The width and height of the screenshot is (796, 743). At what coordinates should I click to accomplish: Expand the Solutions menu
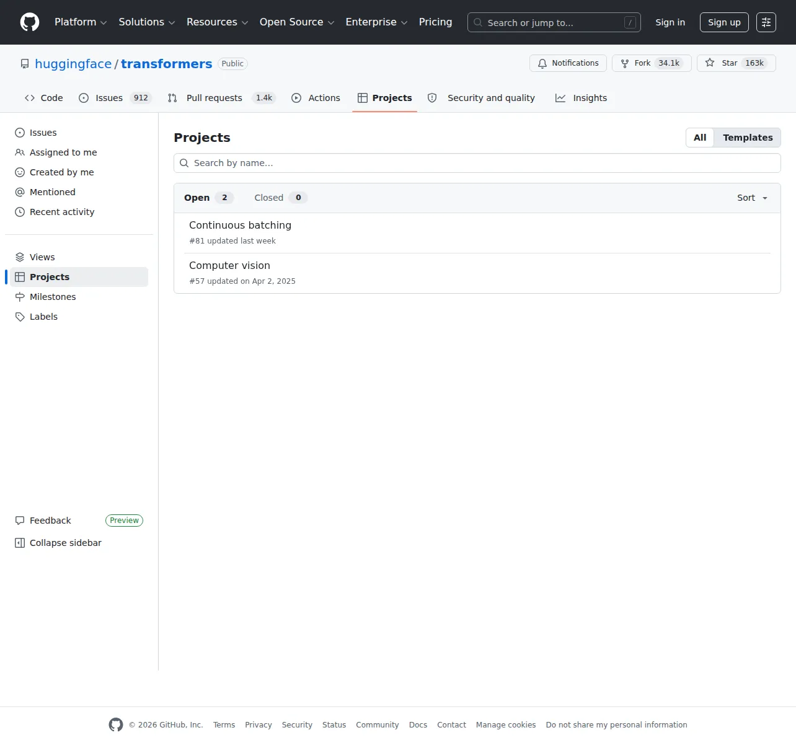pos(147,22)
